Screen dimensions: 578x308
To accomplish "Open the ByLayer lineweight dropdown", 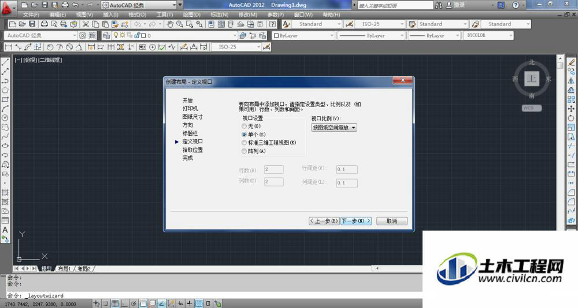I will [435, 36].
